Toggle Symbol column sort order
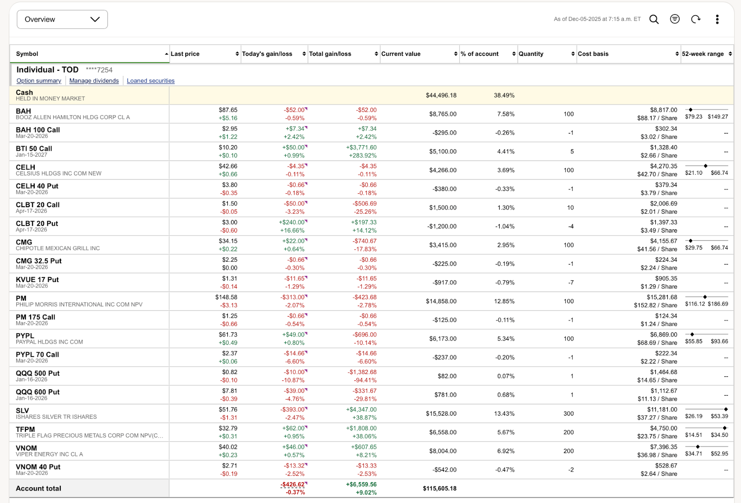Viewport: 741px width, 503px height. coord(166,54)
